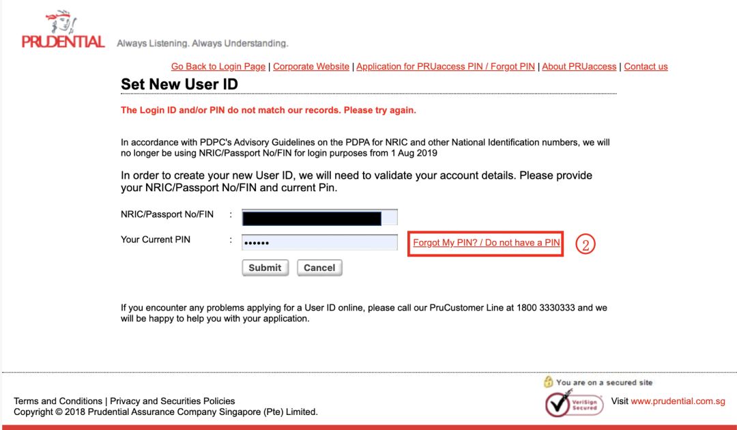
Task: Click the Prudential logo
Action: click(x=63, y=29)
